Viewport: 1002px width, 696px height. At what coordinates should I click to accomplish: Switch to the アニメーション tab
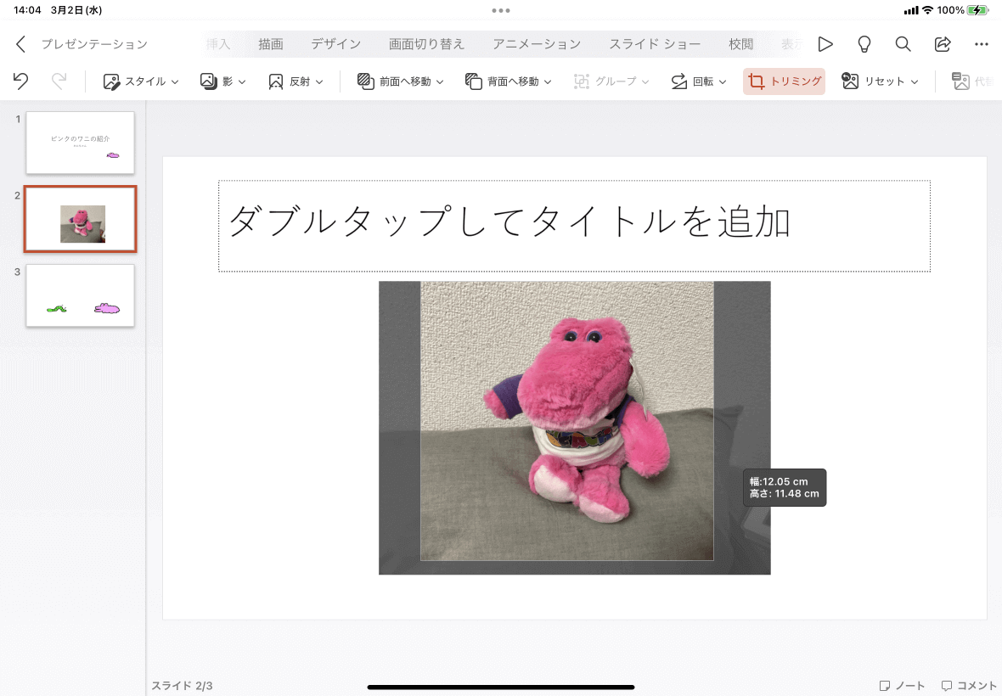tap(537, 44)
